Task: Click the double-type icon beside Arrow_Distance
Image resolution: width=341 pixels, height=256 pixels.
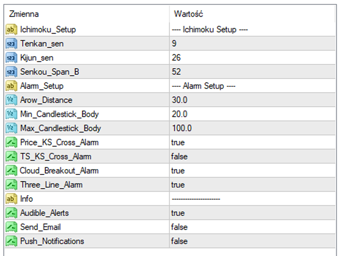Action: click(x=11, y=100)
